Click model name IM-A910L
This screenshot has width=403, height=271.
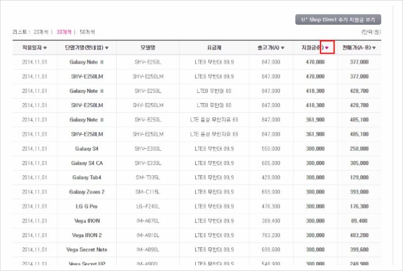pyautogui.click(x=148, y=235)
